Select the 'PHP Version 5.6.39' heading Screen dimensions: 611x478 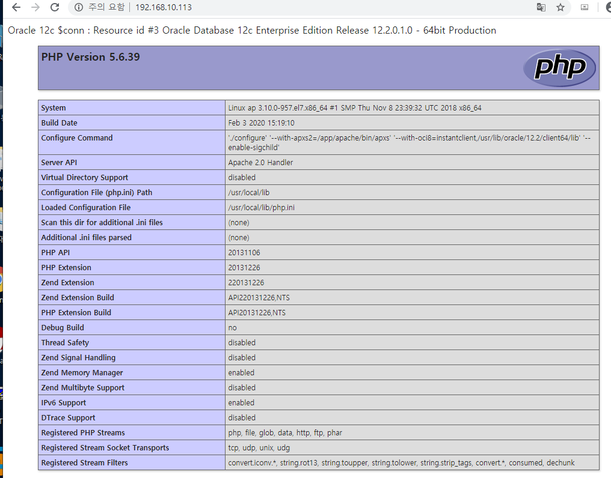click(x=90, y=57)
